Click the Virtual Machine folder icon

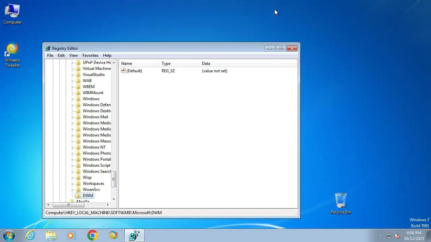pyautogui.click(x=78, y=69)
